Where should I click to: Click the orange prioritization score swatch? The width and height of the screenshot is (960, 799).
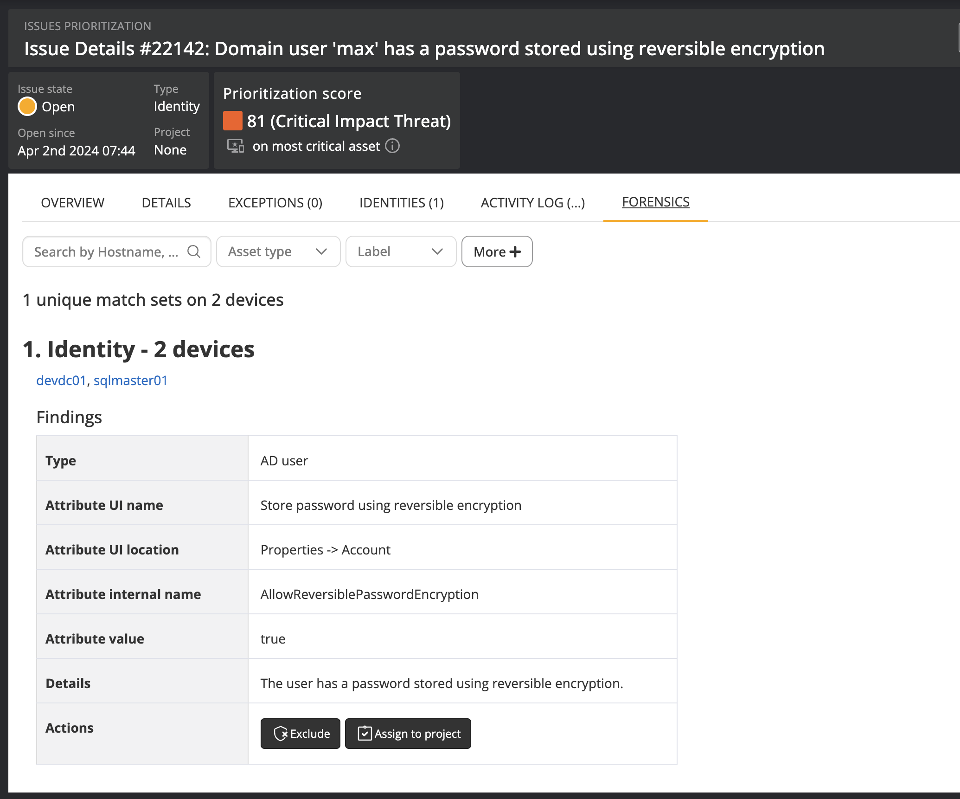[x=232, y=121]
